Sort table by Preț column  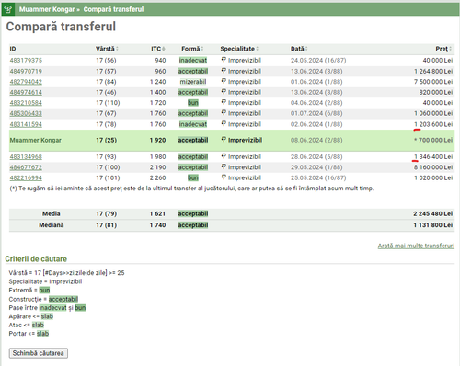pos(443,49)
